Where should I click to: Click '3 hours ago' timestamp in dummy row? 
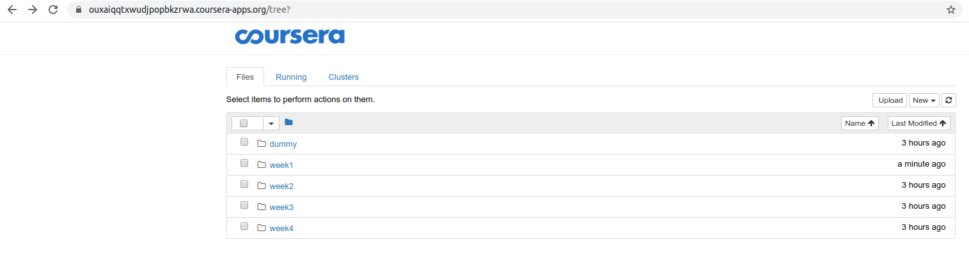pyautogui.click(x=924, y=143)
